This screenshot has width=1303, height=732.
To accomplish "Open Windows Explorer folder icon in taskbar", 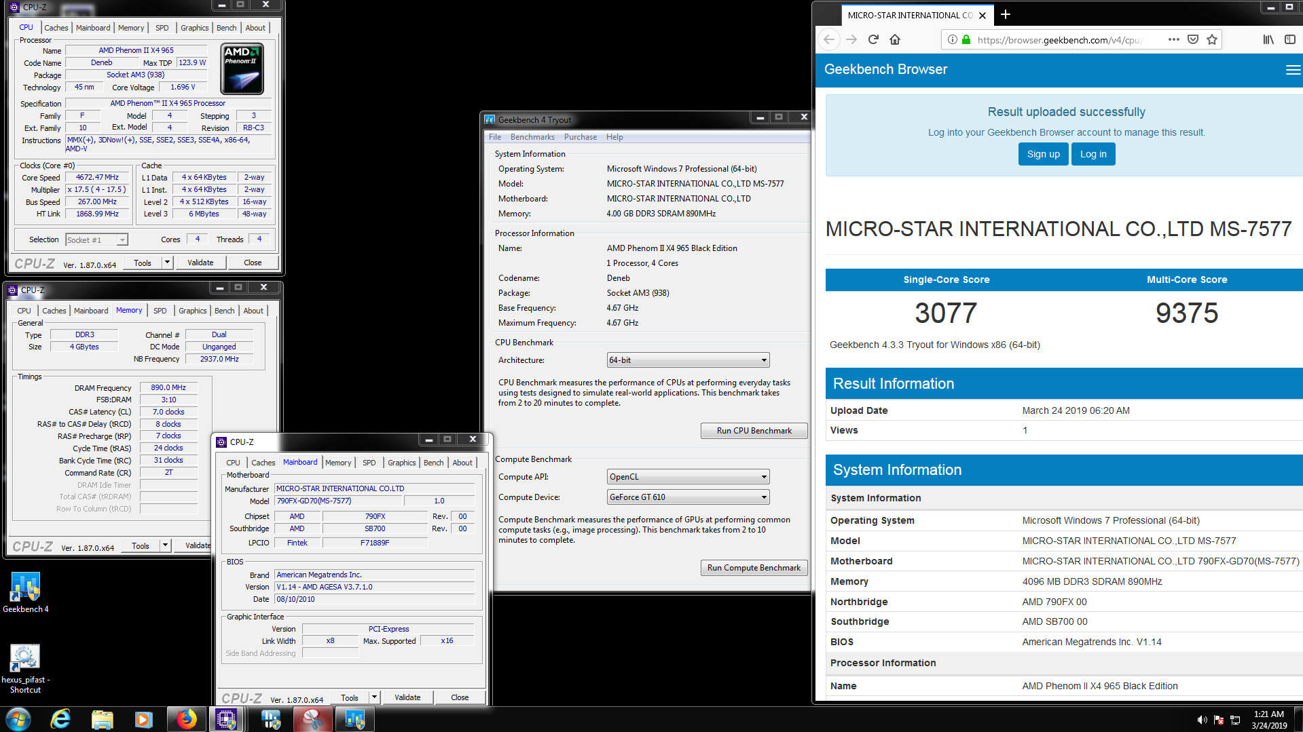I will [x=102, y=719].
